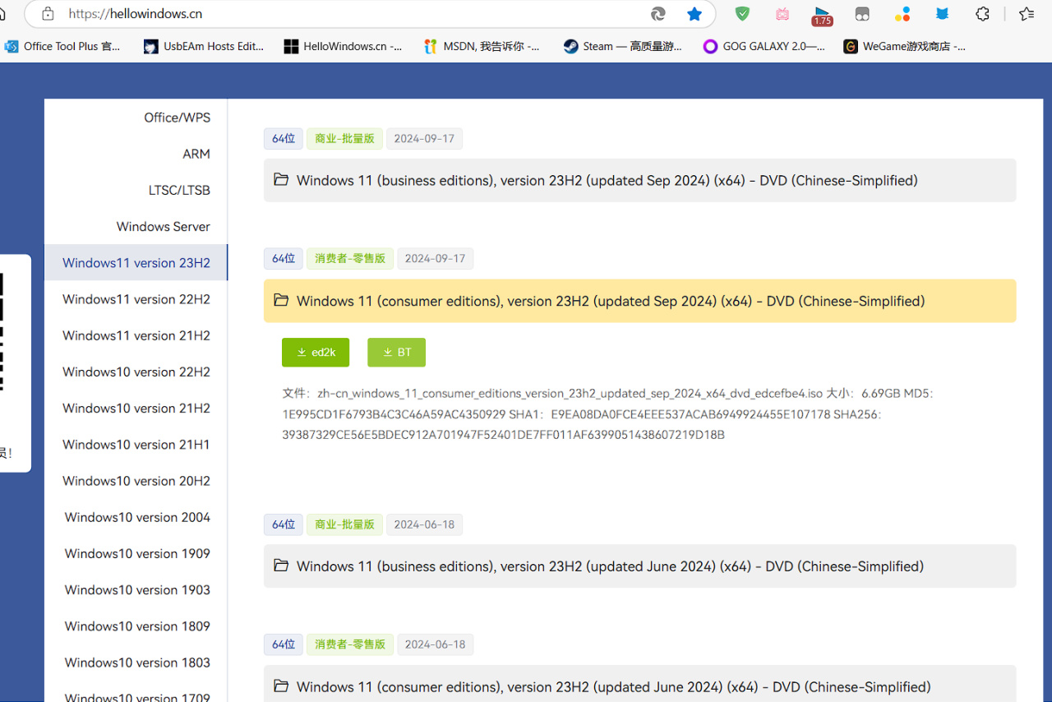The height and width of the screenshot is (702, 1052).
Task: Click the site info lock icon
Action: point(48,13)
